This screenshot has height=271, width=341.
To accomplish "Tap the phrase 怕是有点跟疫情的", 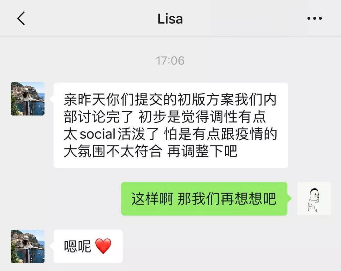I will pos(220,134).
